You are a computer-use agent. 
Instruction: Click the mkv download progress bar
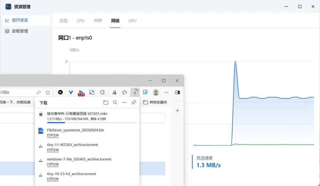pos(92,123)
